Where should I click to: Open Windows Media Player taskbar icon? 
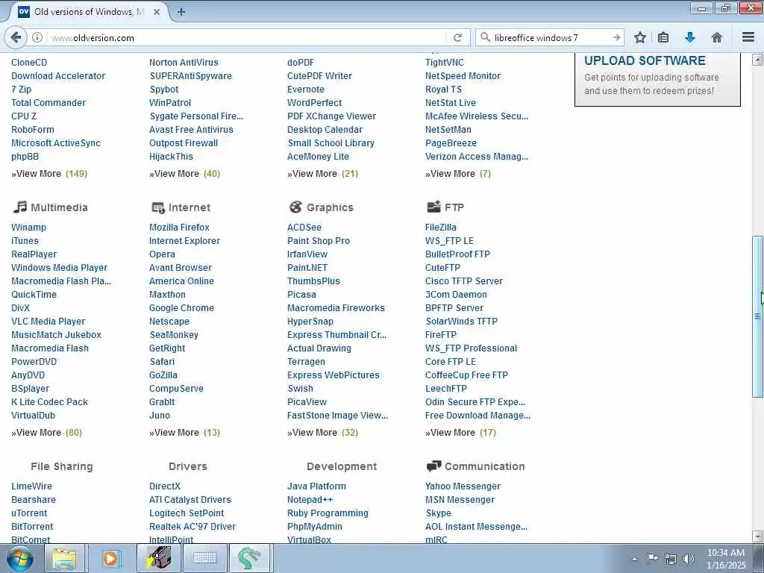110,558
